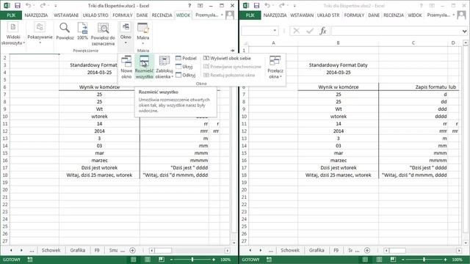This screenshot has height=264, width=470.
Task: Click 100% zoom level in right status bar
Action: click(457, 260)
